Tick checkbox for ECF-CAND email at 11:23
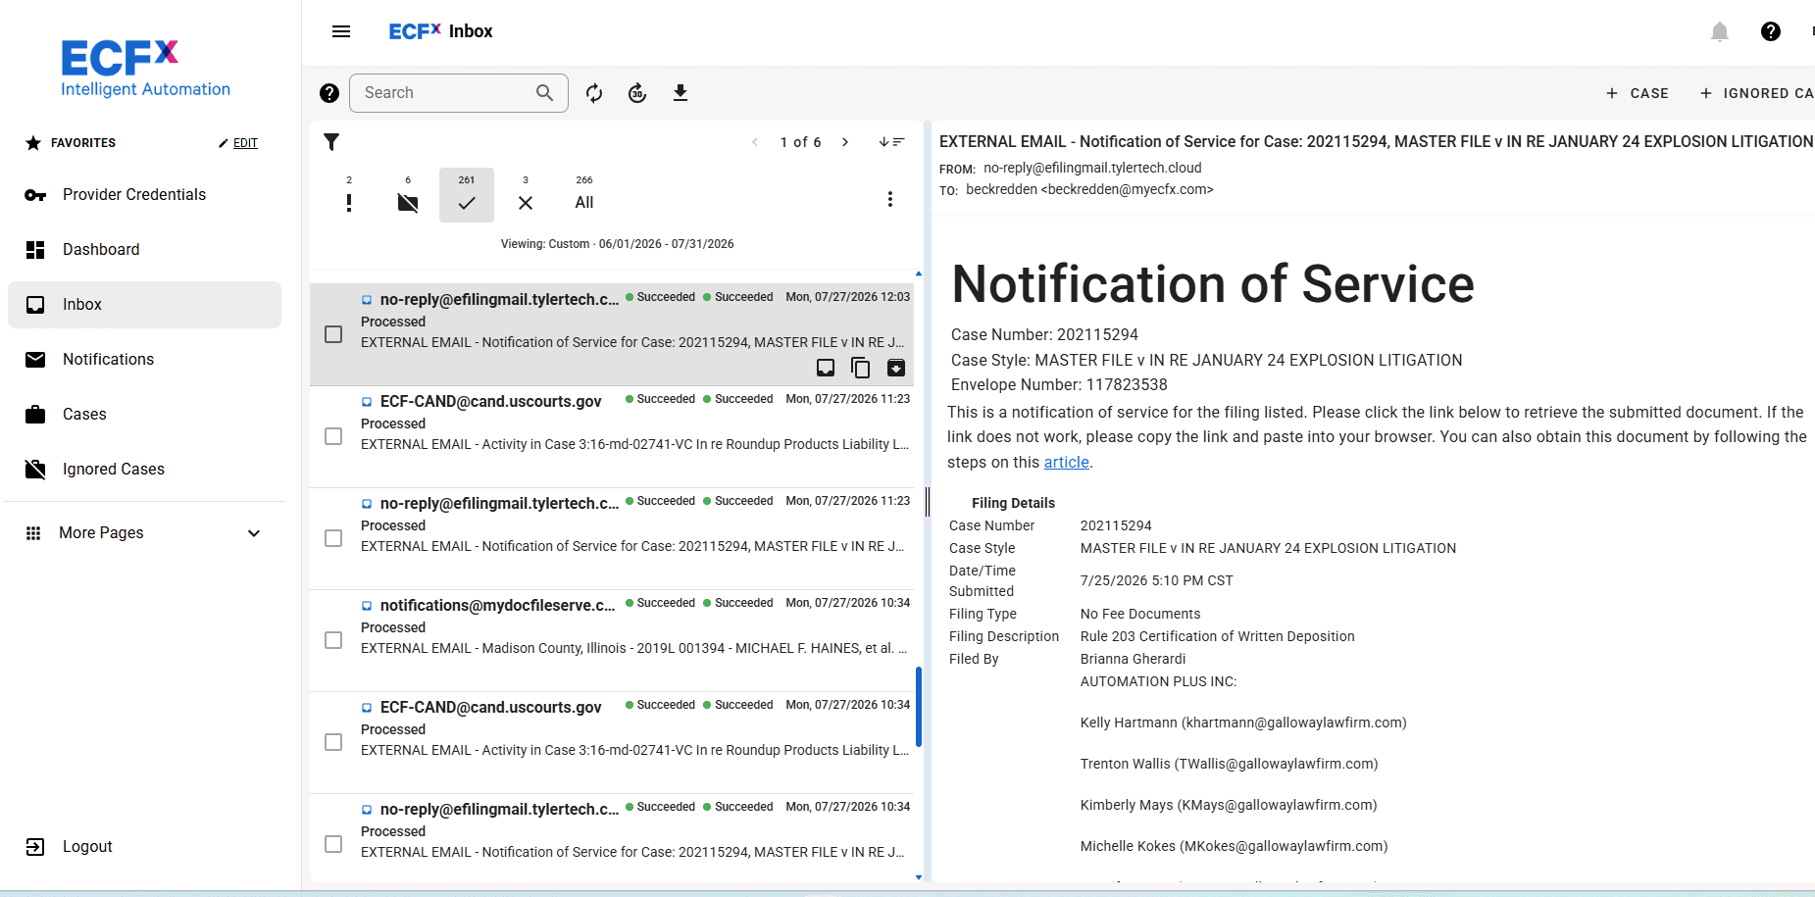 tap(333, 437)
